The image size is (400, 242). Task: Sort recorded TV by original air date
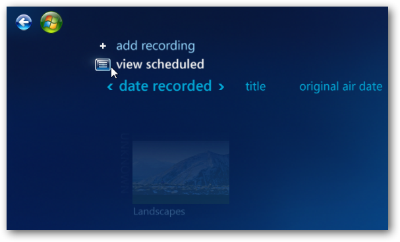click(x=341, y=87)
